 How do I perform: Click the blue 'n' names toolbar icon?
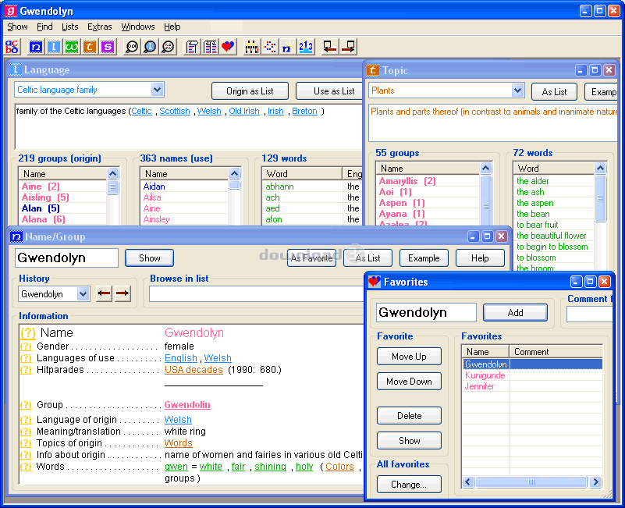35,47
